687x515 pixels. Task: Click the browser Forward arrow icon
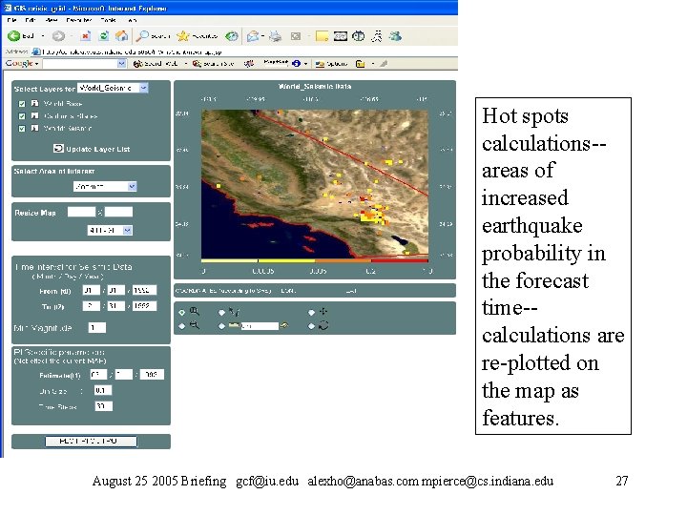pos(58,36)
